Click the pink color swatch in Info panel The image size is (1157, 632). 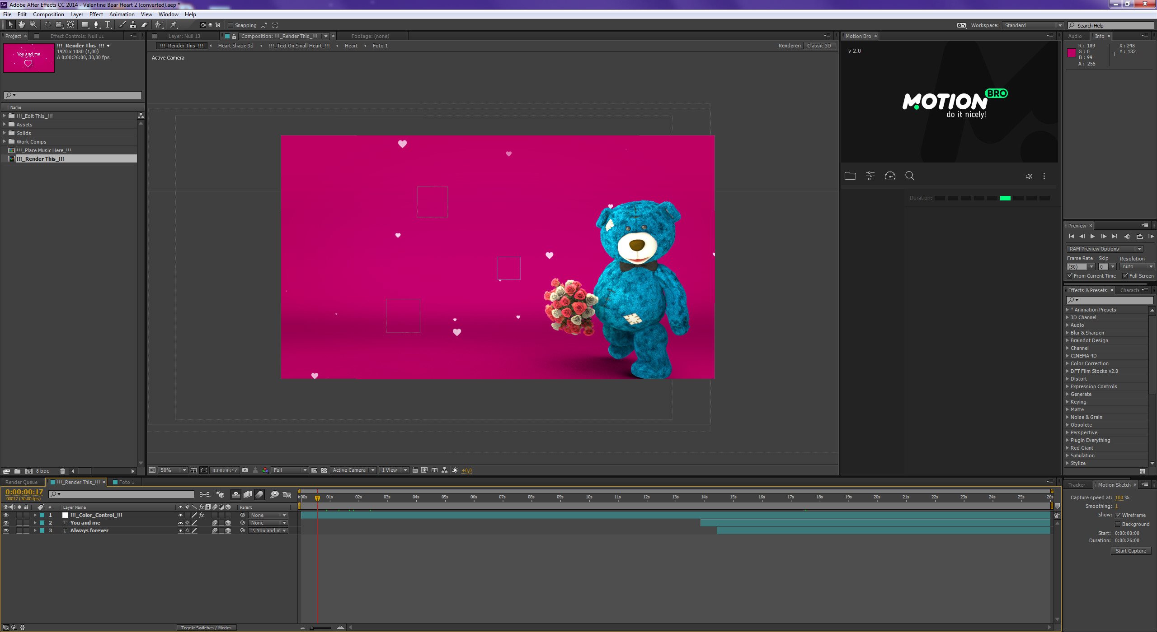1071,53
